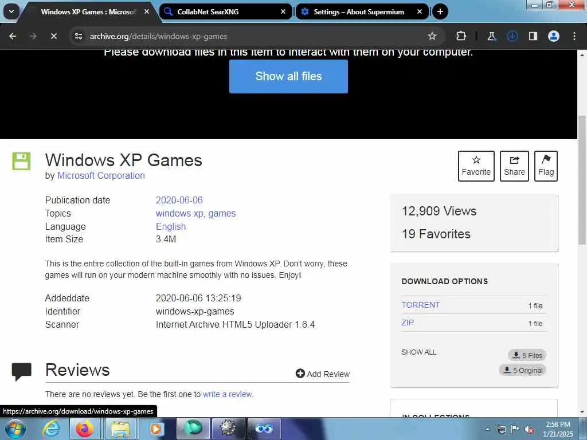The height and width of the screenshot is (440, 587).
Task: Open Windows Explorer folder in taskbar
Action: (x=120, y=429)
